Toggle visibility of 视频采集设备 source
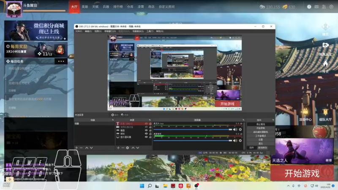The image size is (338, 190). click(x=146, y=127)
